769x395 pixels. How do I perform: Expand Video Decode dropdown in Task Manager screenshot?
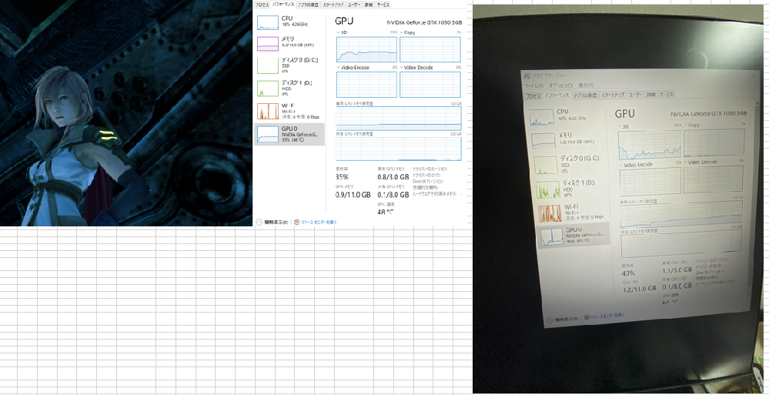pyautogui.click(x=402, y=67)
